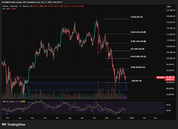Viewport: 178px width, 129px height.
Task: Click the 120,000.00 price axis label
Action: tap(171, 28)
